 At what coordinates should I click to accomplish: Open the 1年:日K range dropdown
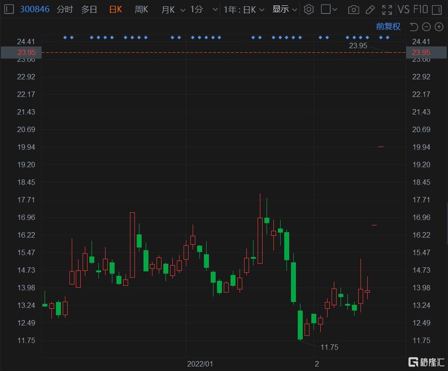tap(244, 10)
